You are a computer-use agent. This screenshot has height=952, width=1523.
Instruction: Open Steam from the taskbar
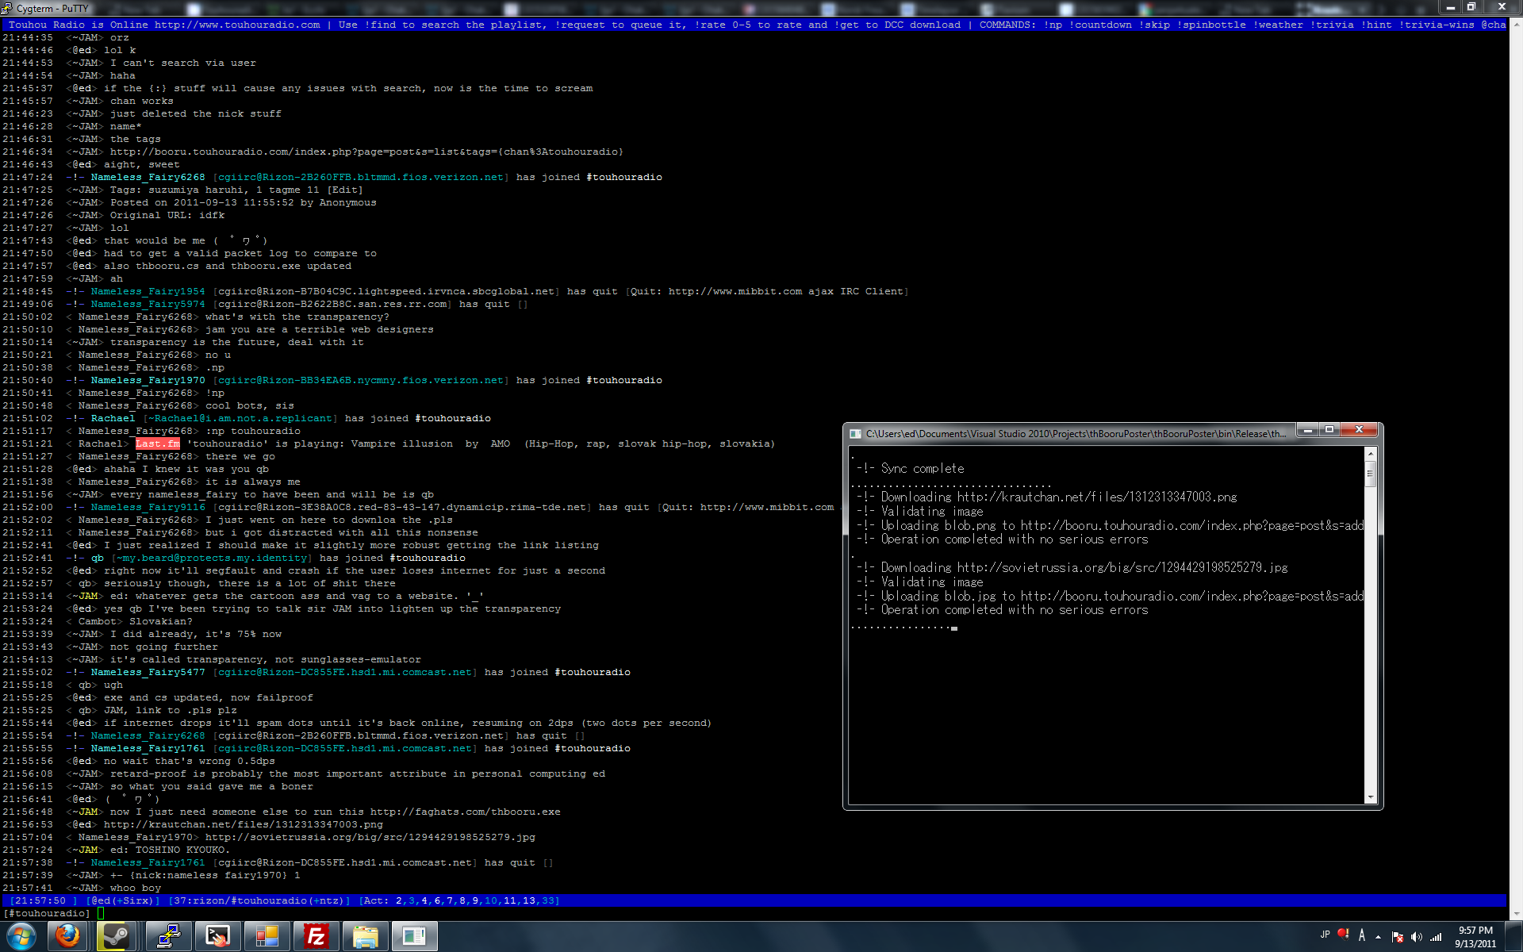click(x=117, y=936)
